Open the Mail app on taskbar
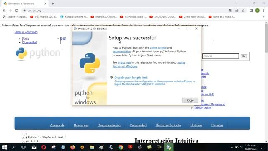This screenshot has width=268, height=151. tap(34, 147)
